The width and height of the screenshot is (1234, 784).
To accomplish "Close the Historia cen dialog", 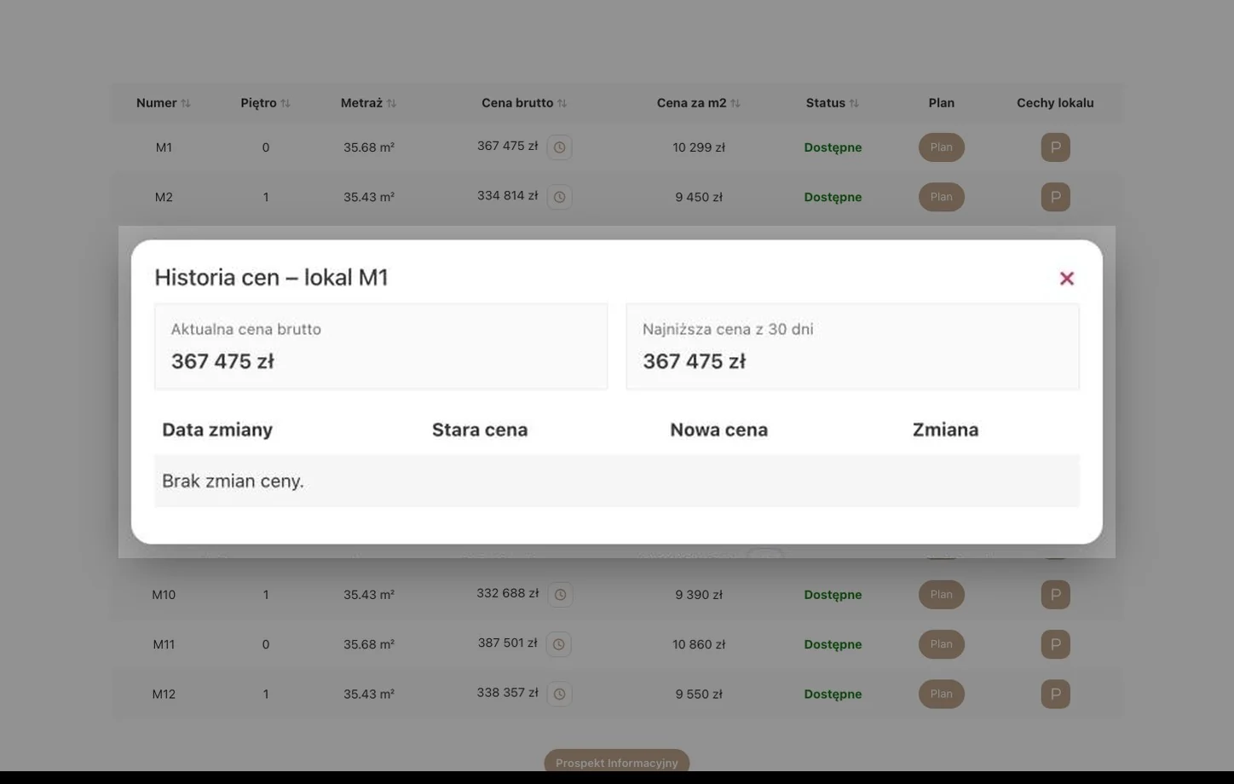I will tap(1066, 279).
